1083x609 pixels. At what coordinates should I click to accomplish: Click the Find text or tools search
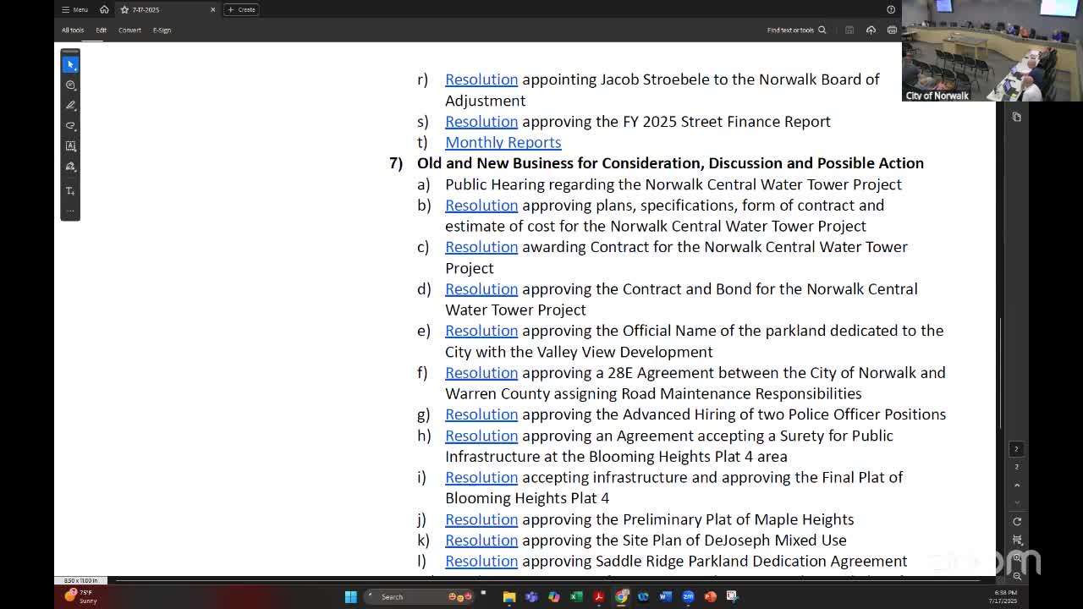[795, 30]
